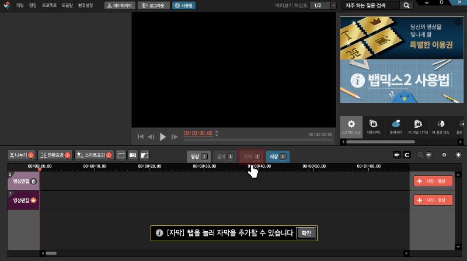This screenshot has width=467, height=261.
Task: Open the blue cloud speech-bubble tool
Action: point(396,127)
